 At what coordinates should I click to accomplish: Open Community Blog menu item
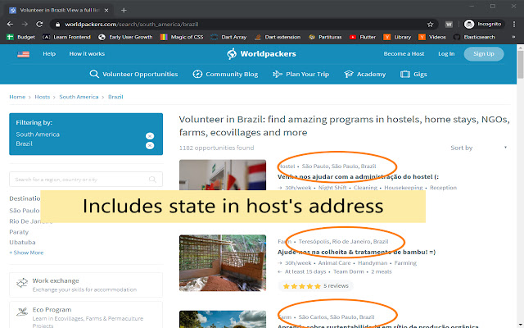tap(225, 74)
